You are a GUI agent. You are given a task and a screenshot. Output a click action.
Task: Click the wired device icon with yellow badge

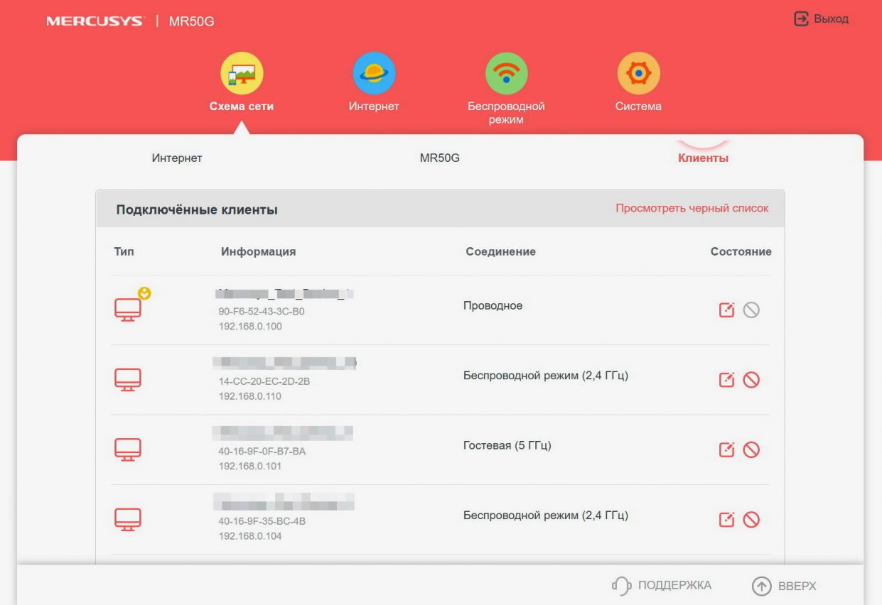click(129, 309)
